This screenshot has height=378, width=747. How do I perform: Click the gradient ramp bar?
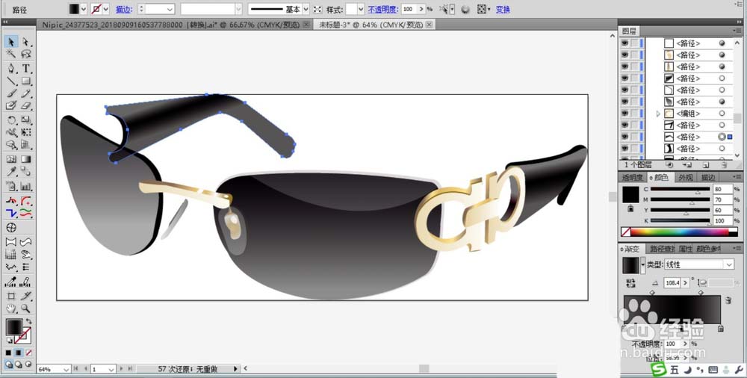(672, 309)
